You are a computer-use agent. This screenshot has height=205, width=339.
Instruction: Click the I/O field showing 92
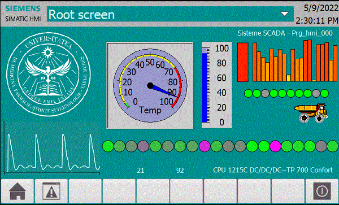click(x=180, y=171)
